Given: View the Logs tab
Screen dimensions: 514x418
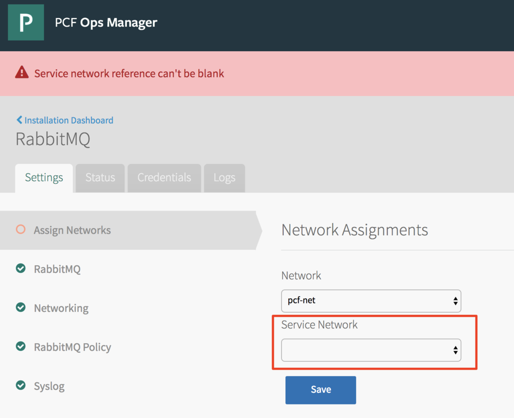Looking at the screenshot, I should click(224, 178).
